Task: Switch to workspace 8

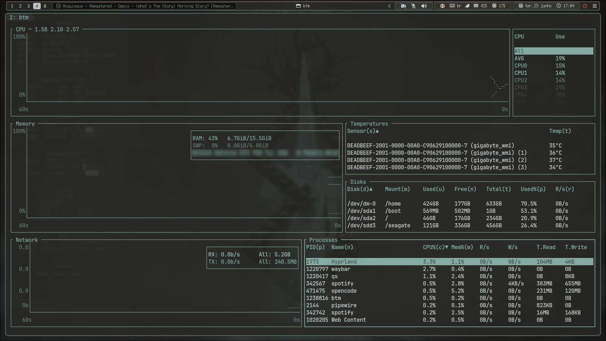Action: pos(45,6)
